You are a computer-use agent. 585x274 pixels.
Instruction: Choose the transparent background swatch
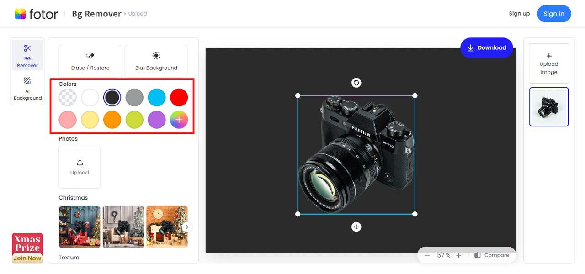pos(68,97)
